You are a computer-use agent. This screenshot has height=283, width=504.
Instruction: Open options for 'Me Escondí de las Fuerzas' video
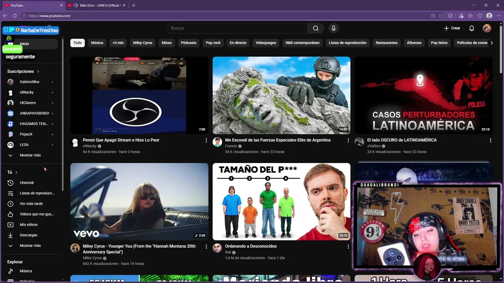348,140
